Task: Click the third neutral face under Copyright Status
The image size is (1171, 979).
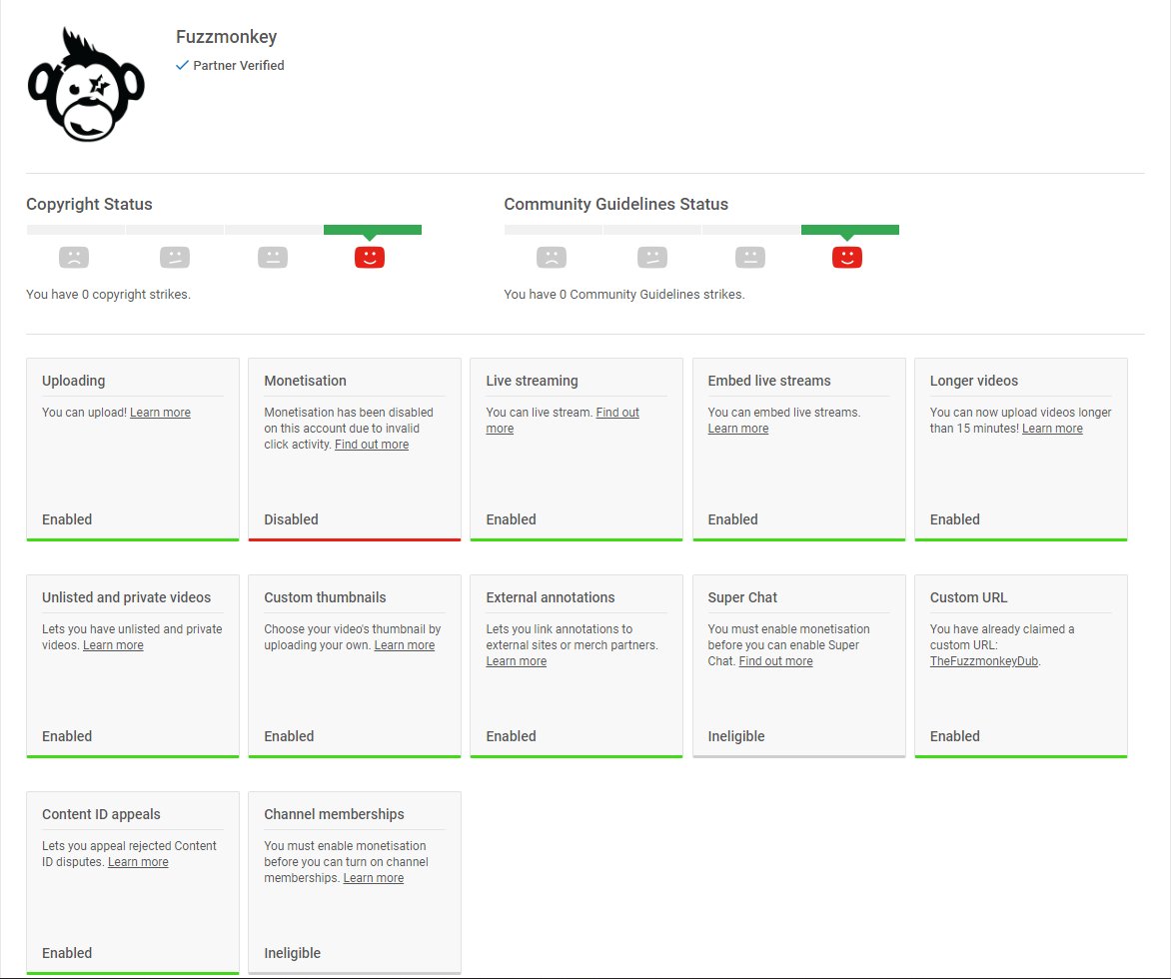Action: pos(273,257)
